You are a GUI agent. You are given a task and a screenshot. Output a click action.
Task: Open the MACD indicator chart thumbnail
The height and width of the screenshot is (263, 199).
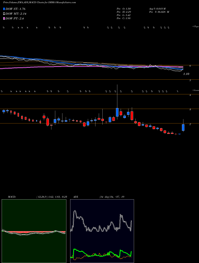[34, 231]
